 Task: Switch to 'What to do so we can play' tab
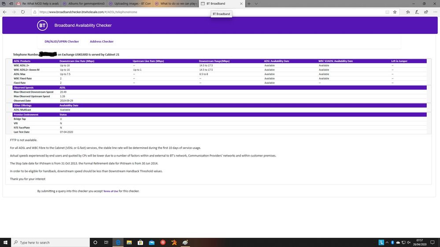[x=176, y=4]
